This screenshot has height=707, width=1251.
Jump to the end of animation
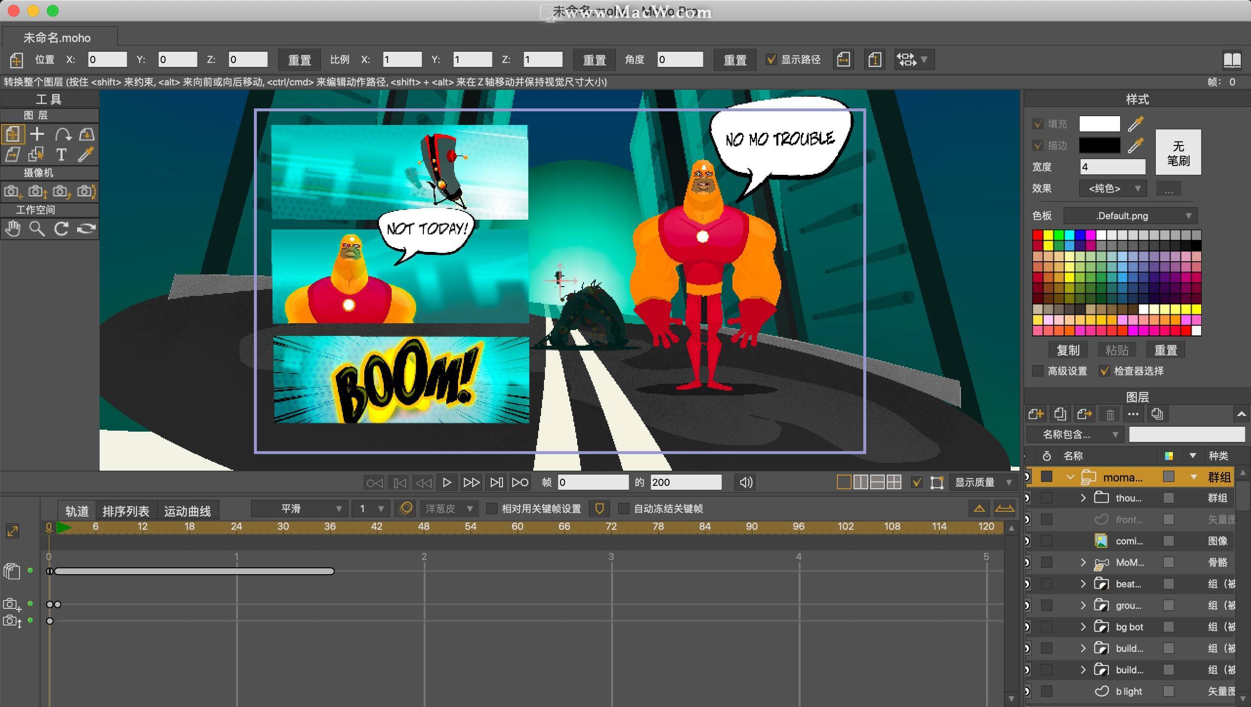pyautogui.click(x=520, y=482)
